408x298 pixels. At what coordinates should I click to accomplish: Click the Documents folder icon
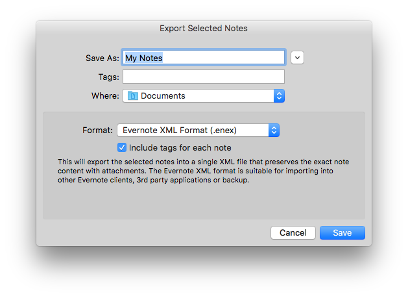(x=133, y=96)
